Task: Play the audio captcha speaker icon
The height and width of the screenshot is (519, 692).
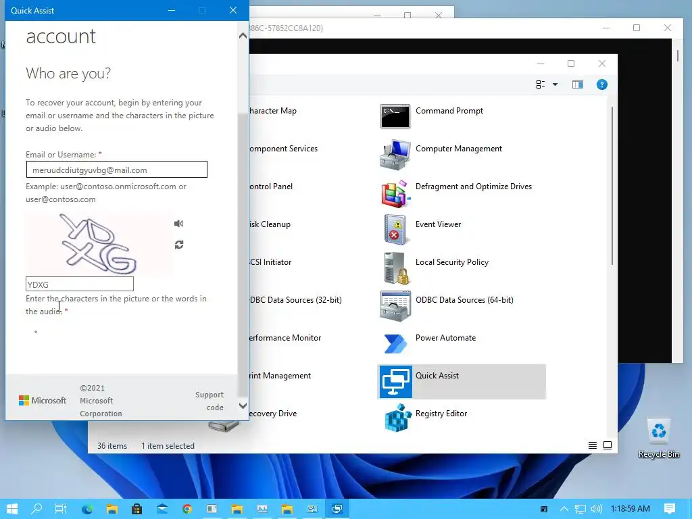Action: (x=178, y=223)
